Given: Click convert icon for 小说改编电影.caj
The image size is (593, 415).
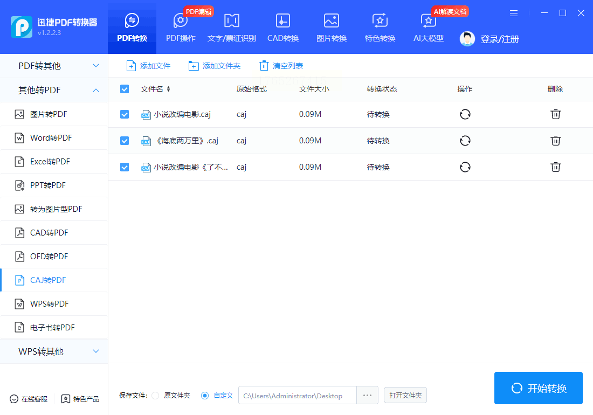Looking at the screenshot, I should [465, 114].
